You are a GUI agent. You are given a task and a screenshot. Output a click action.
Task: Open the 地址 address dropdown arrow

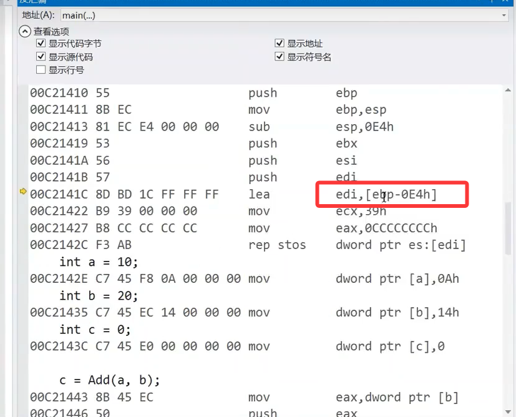504,16
